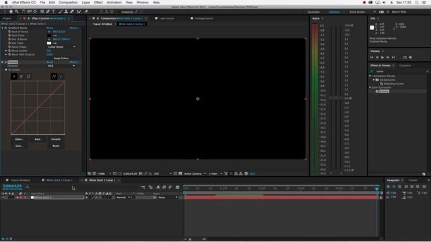The image size is (431, 242).
Task: Select the Hand tool
Action: 11,12
